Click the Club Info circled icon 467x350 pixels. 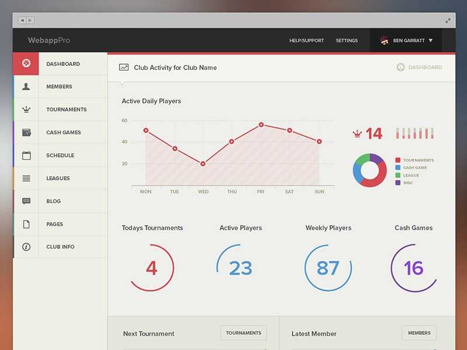point(26,247)
